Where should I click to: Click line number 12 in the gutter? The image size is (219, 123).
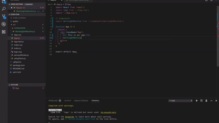[x=51, y=38]
